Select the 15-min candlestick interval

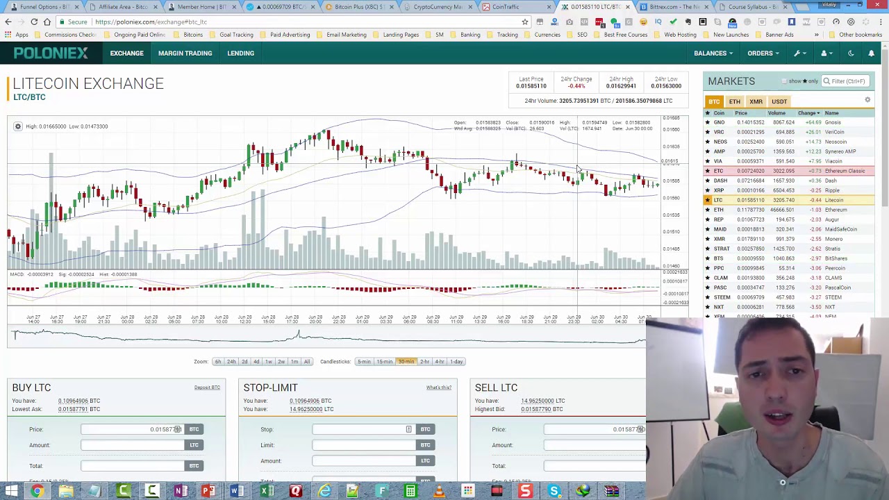(384, 362)
